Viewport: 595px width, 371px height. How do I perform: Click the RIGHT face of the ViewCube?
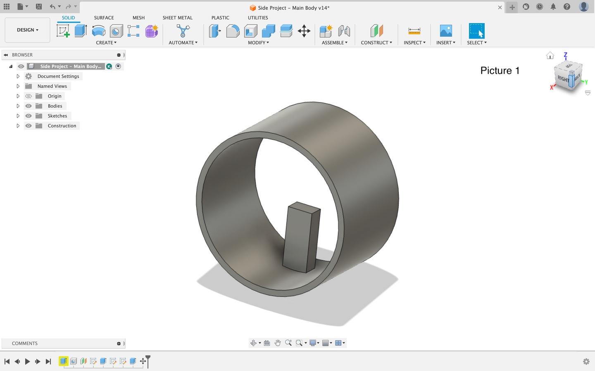(x=563, y=78)
